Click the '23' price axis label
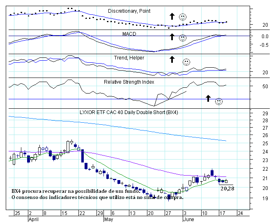 pyautogui.click(x=265, y=160)
